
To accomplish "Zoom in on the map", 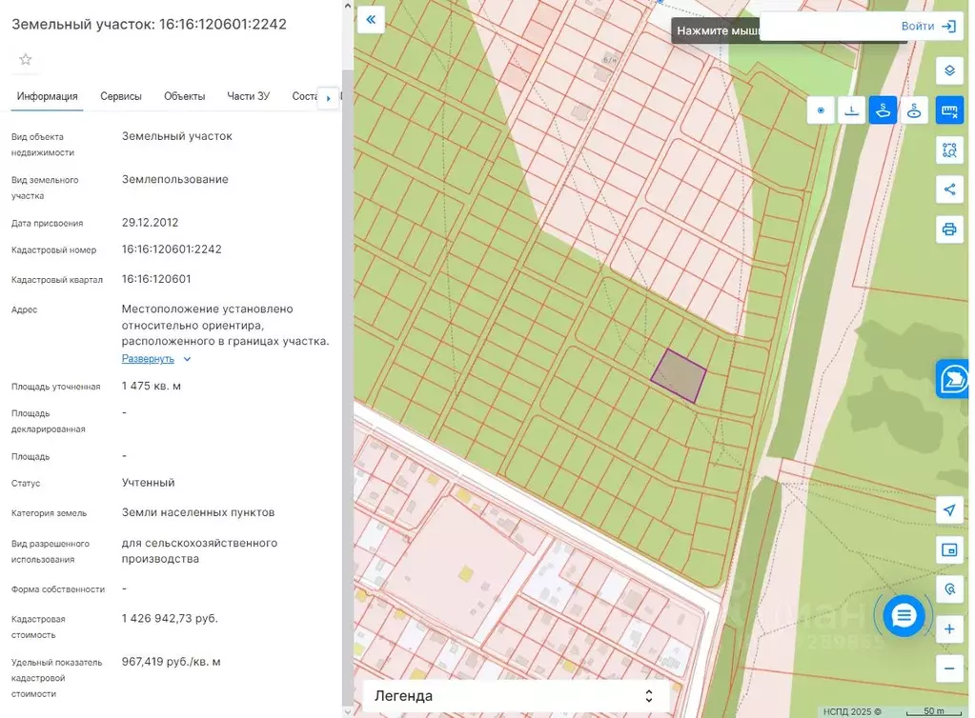I will coord(949,629).
